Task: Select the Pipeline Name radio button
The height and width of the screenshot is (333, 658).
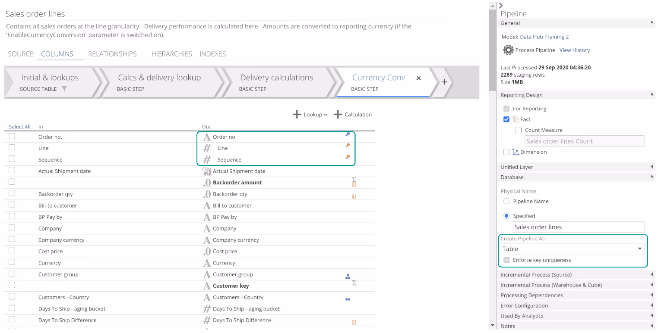Action: [x=506, y=201]
